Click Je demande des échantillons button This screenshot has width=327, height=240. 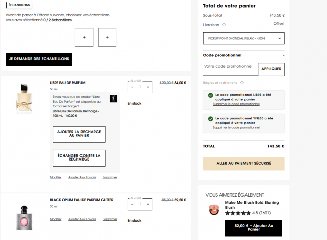tap(39, 59)
